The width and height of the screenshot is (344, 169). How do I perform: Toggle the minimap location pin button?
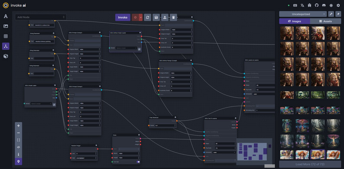pyautogui.click(x=19, y=162)
